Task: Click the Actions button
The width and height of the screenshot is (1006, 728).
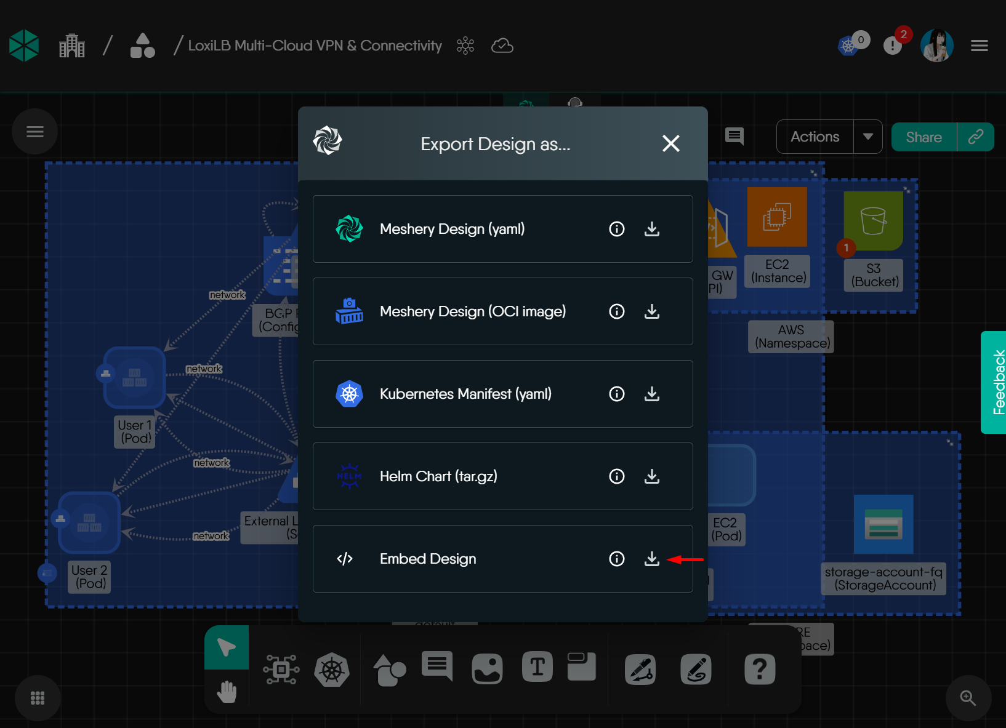Action: tap(815, 137)
